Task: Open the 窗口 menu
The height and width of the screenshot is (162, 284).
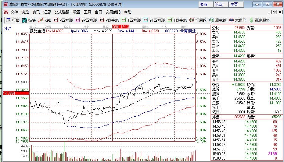Action: pyautogui.click(x=99, y=12)
